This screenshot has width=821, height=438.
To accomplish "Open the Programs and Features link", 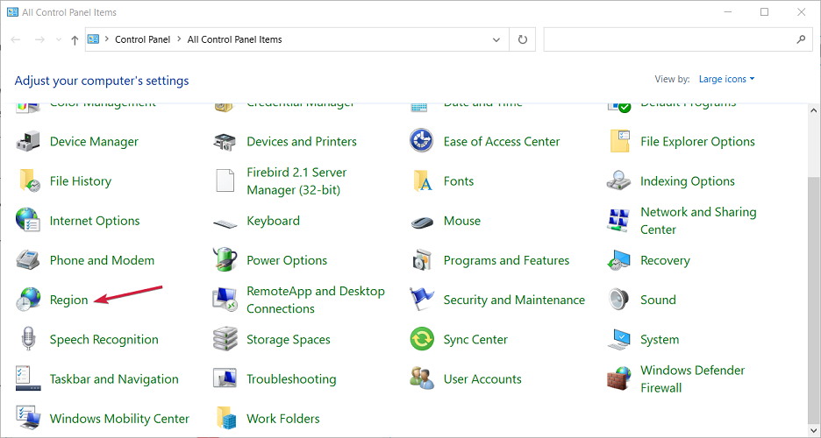I will [506, 260].
